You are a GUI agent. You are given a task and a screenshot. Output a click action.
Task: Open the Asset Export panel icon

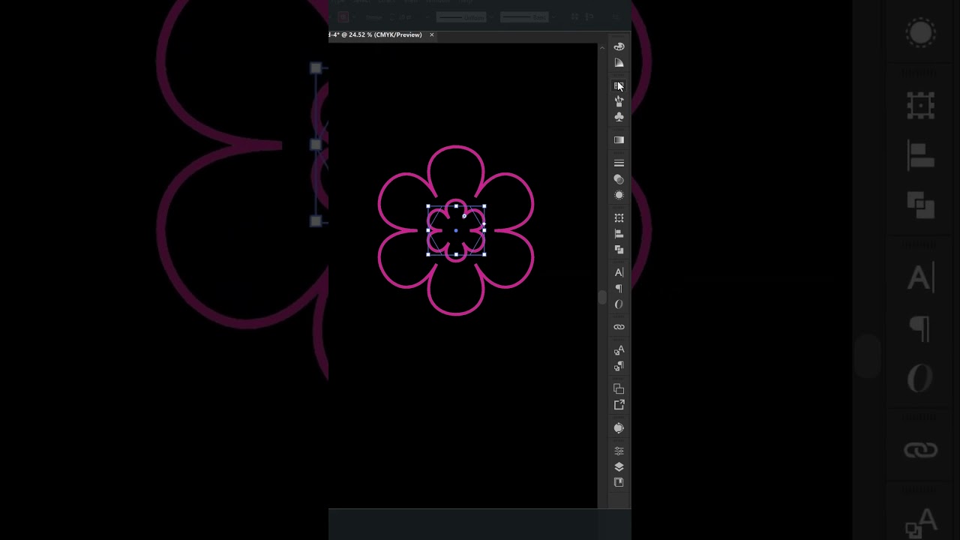click(x=619, y=405)
